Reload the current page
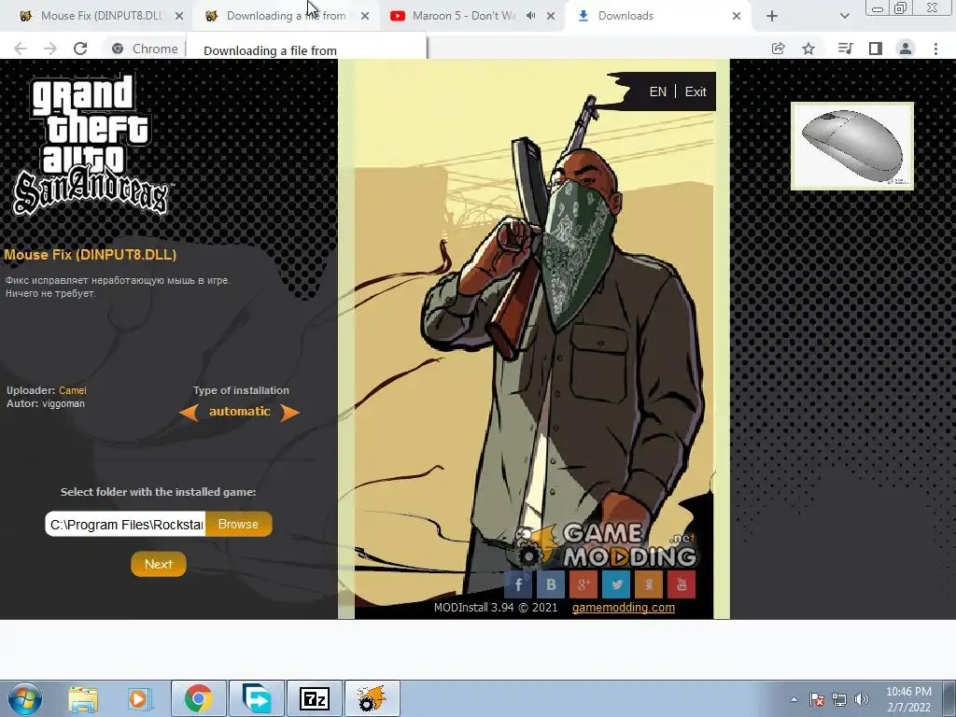This screenshot has height=717, width=956. pos(80,49)
